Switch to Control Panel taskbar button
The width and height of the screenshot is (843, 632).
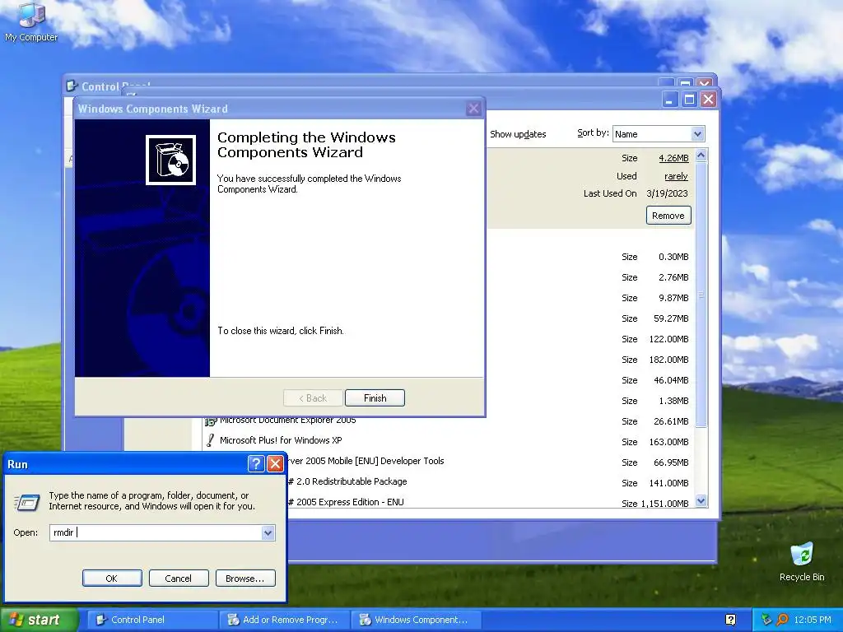click(152, 620)
